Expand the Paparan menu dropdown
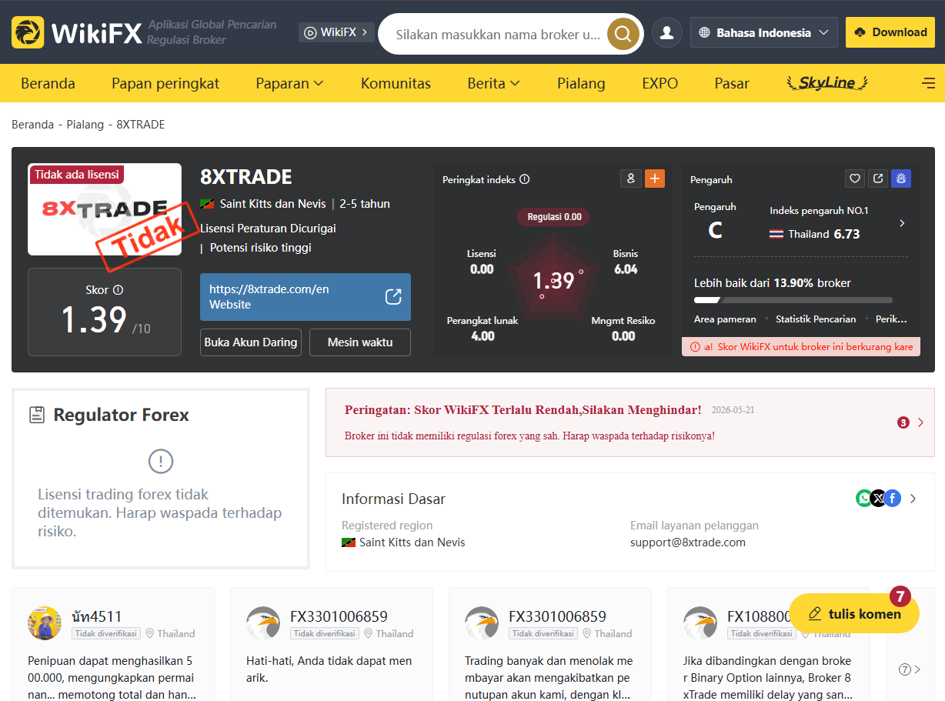This screenshot has height=701, width=945. [x=289, y=83]
